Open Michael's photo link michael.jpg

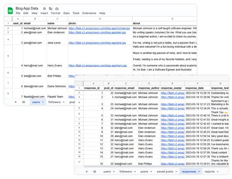(99, 28)
